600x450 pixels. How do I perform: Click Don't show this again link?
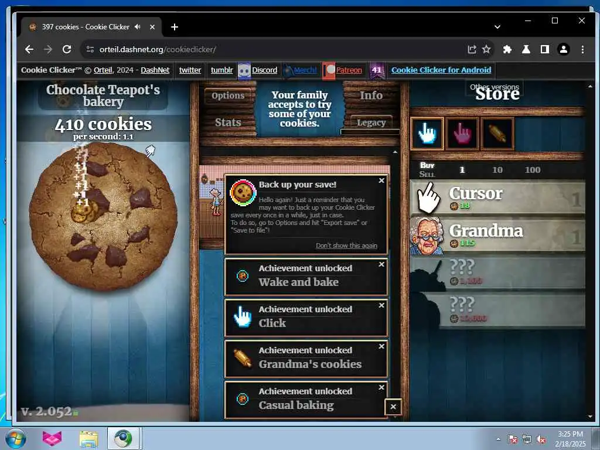pos(346,246)
